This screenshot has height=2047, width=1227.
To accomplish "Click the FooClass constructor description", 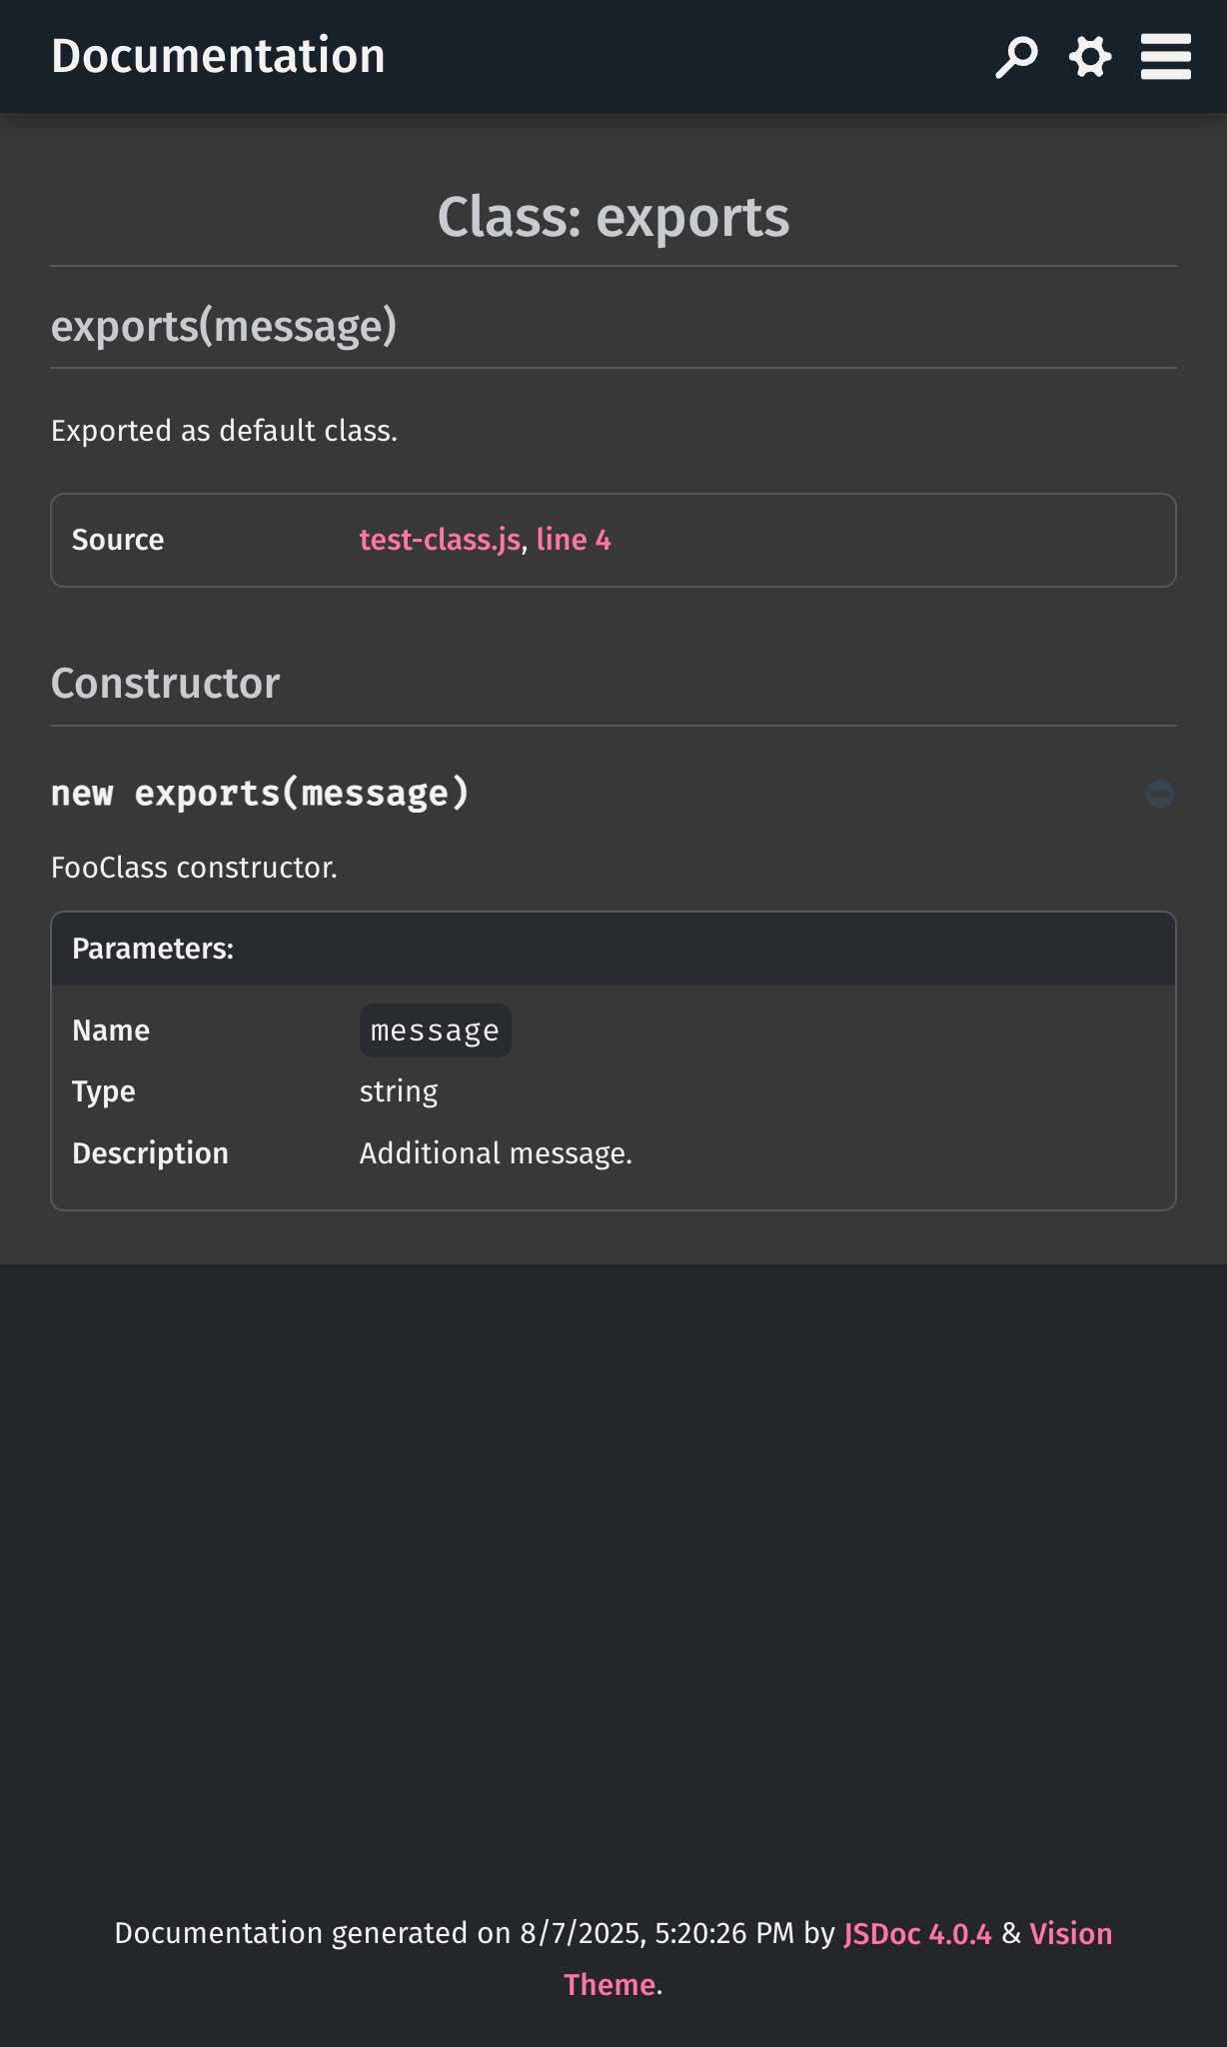I will pos(194,868).
